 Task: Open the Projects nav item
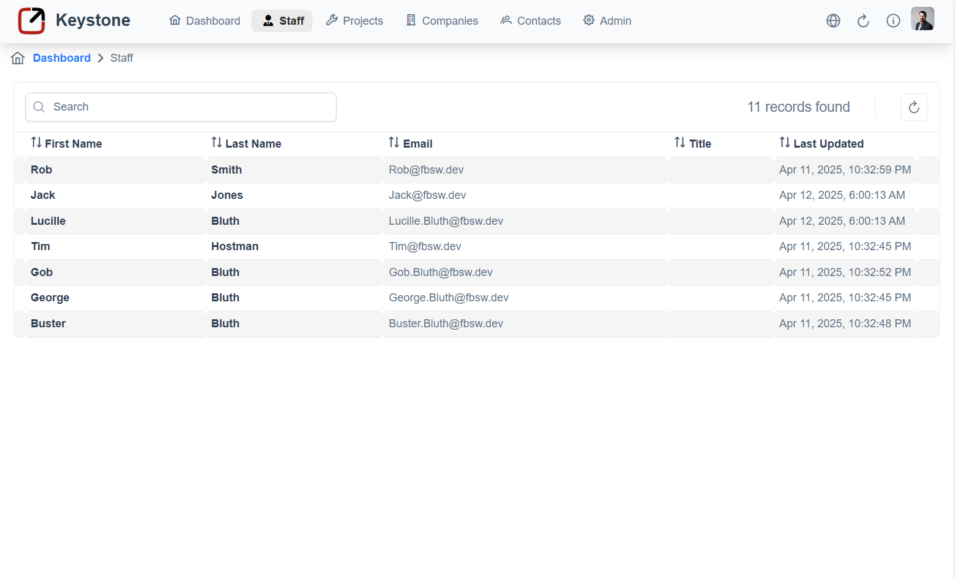coord(354,21)
